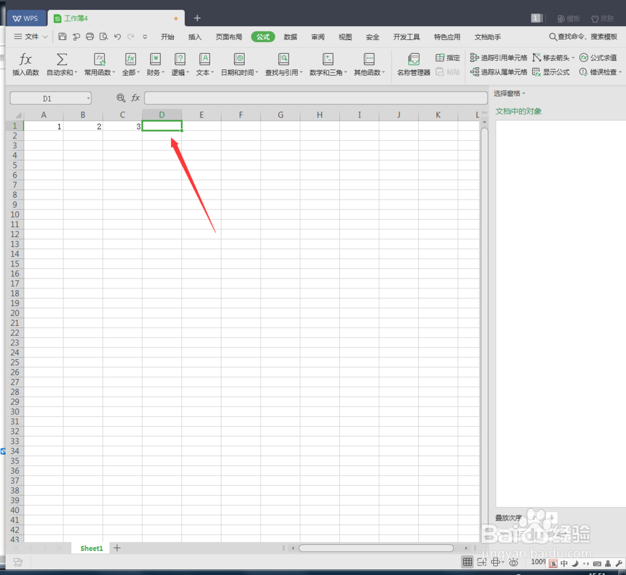Click the zoom magnifier beside formula bar

(121, 98)
